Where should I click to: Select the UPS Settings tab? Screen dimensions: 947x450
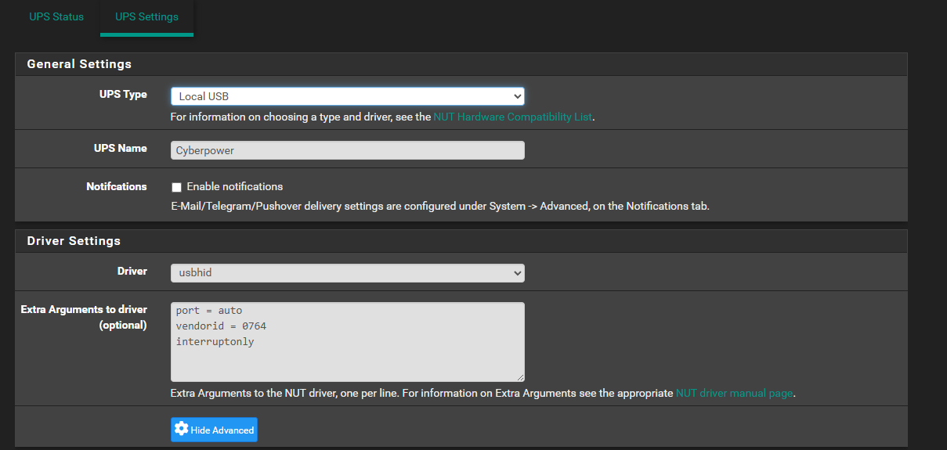[146, 16]
